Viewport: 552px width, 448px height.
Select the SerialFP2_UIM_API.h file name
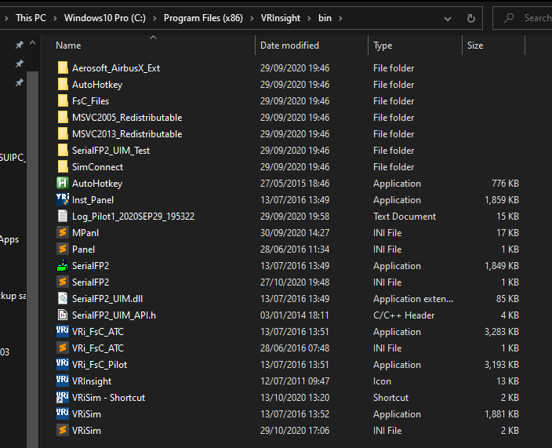tap(114, 315)
